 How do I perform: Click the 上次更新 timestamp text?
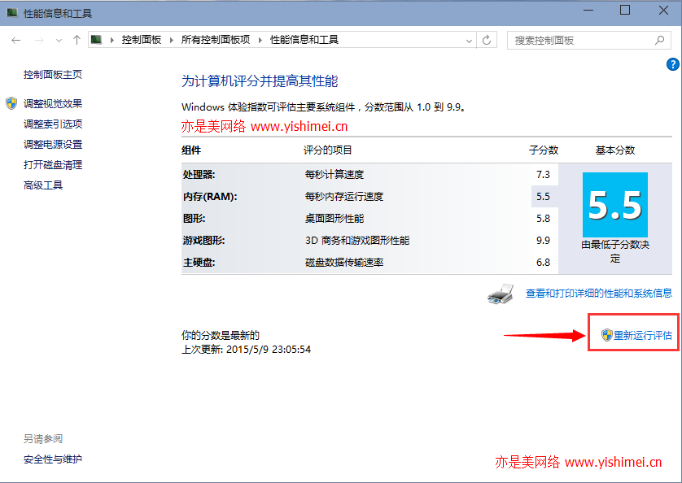pos(246,350)
